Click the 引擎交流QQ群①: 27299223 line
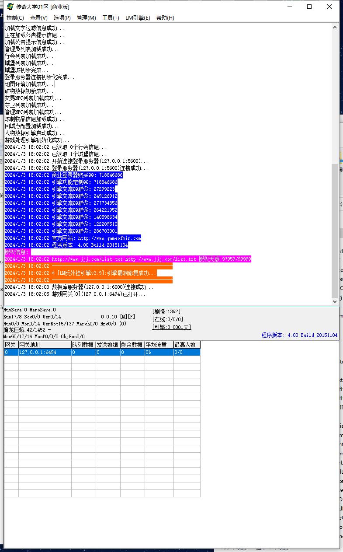This screenshot has width=343, height=552. click(x=60, y=189)
